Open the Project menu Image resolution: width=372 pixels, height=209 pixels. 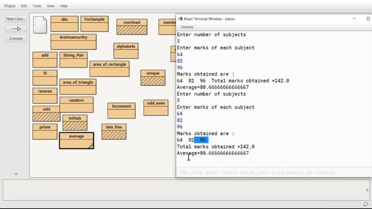pos(10,6)
